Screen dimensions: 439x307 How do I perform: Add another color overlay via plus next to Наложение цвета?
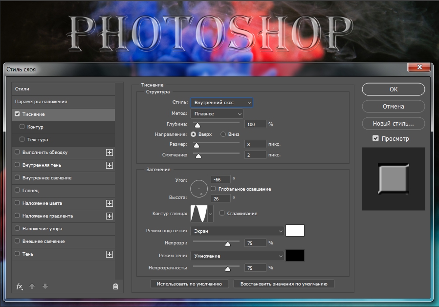click(110, 203)
